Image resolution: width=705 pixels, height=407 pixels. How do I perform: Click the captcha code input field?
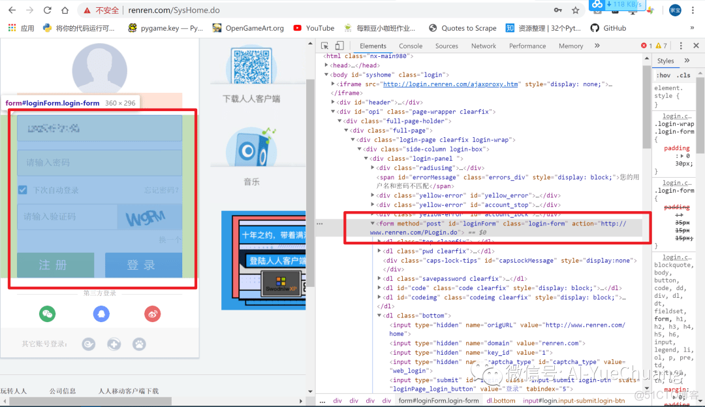pyautogui.click(x=67, y=216)
